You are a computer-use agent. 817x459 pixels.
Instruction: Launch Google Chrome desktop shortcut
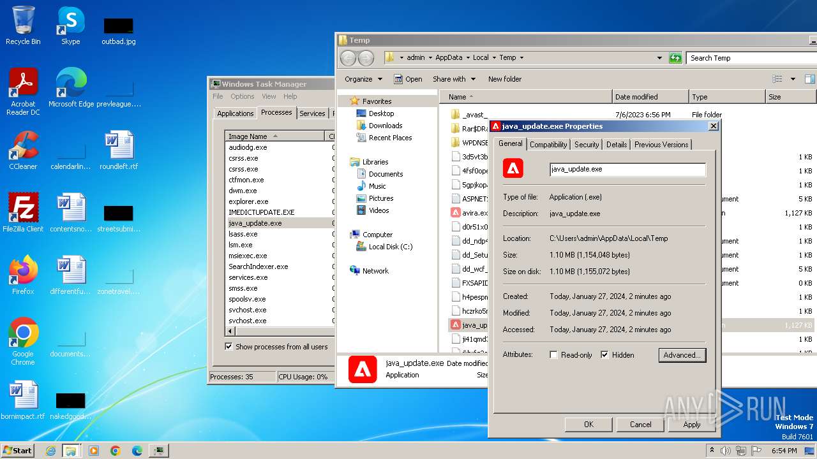(23, 342)
